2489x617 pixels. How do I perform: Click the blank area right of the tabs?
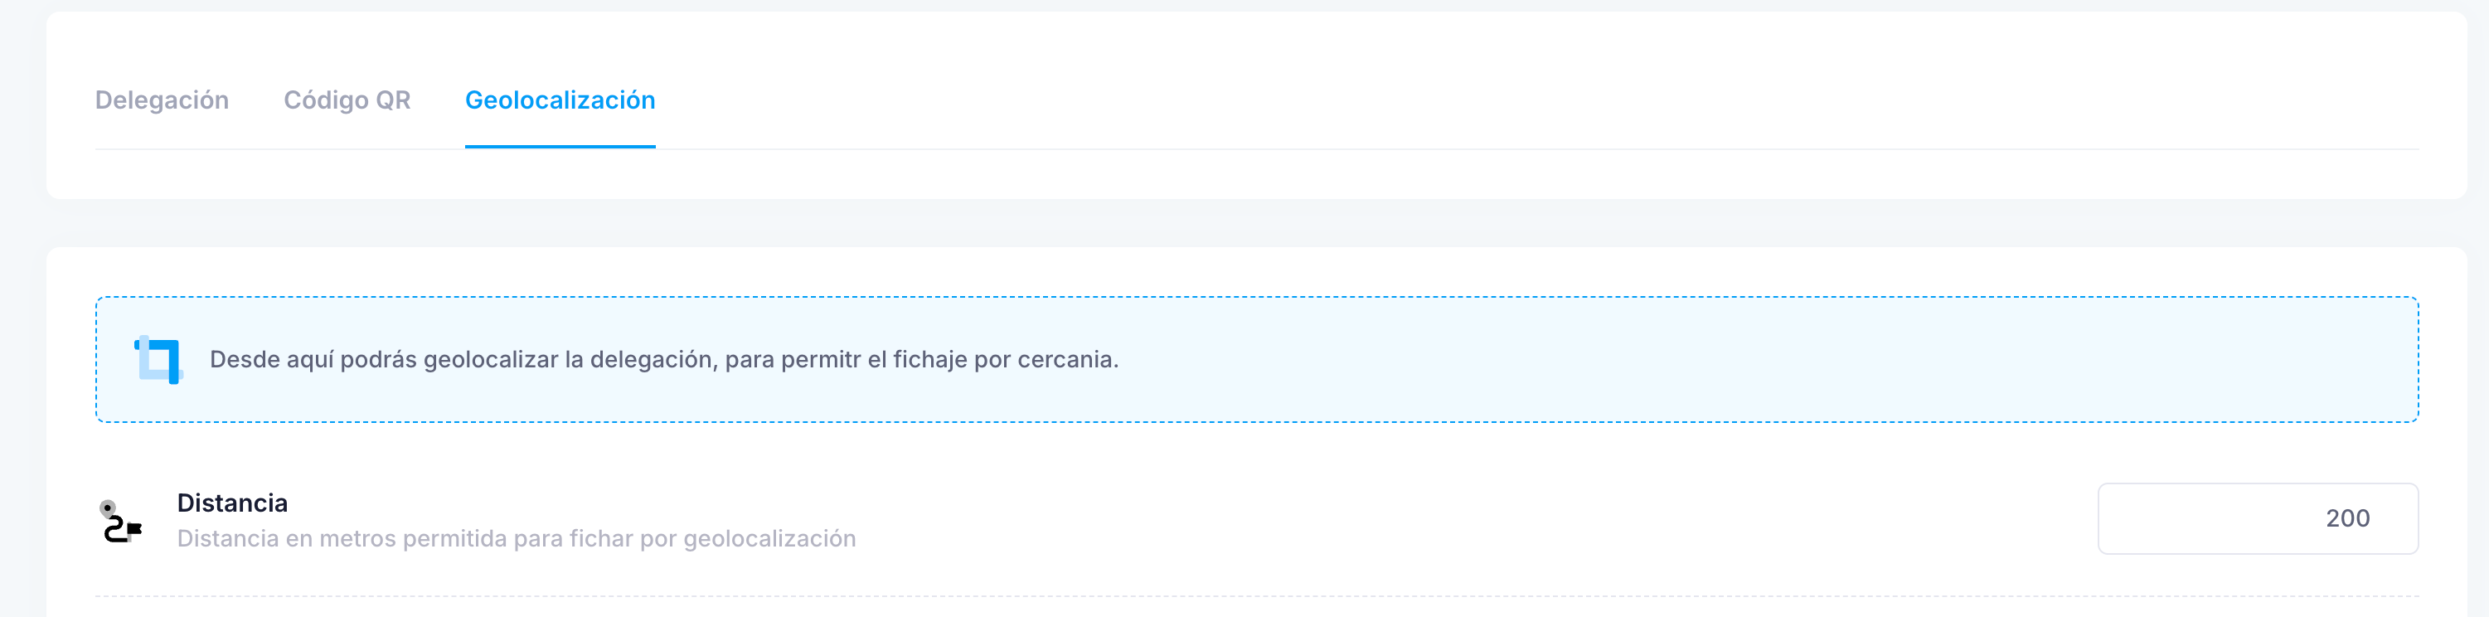click(1536, 100)
